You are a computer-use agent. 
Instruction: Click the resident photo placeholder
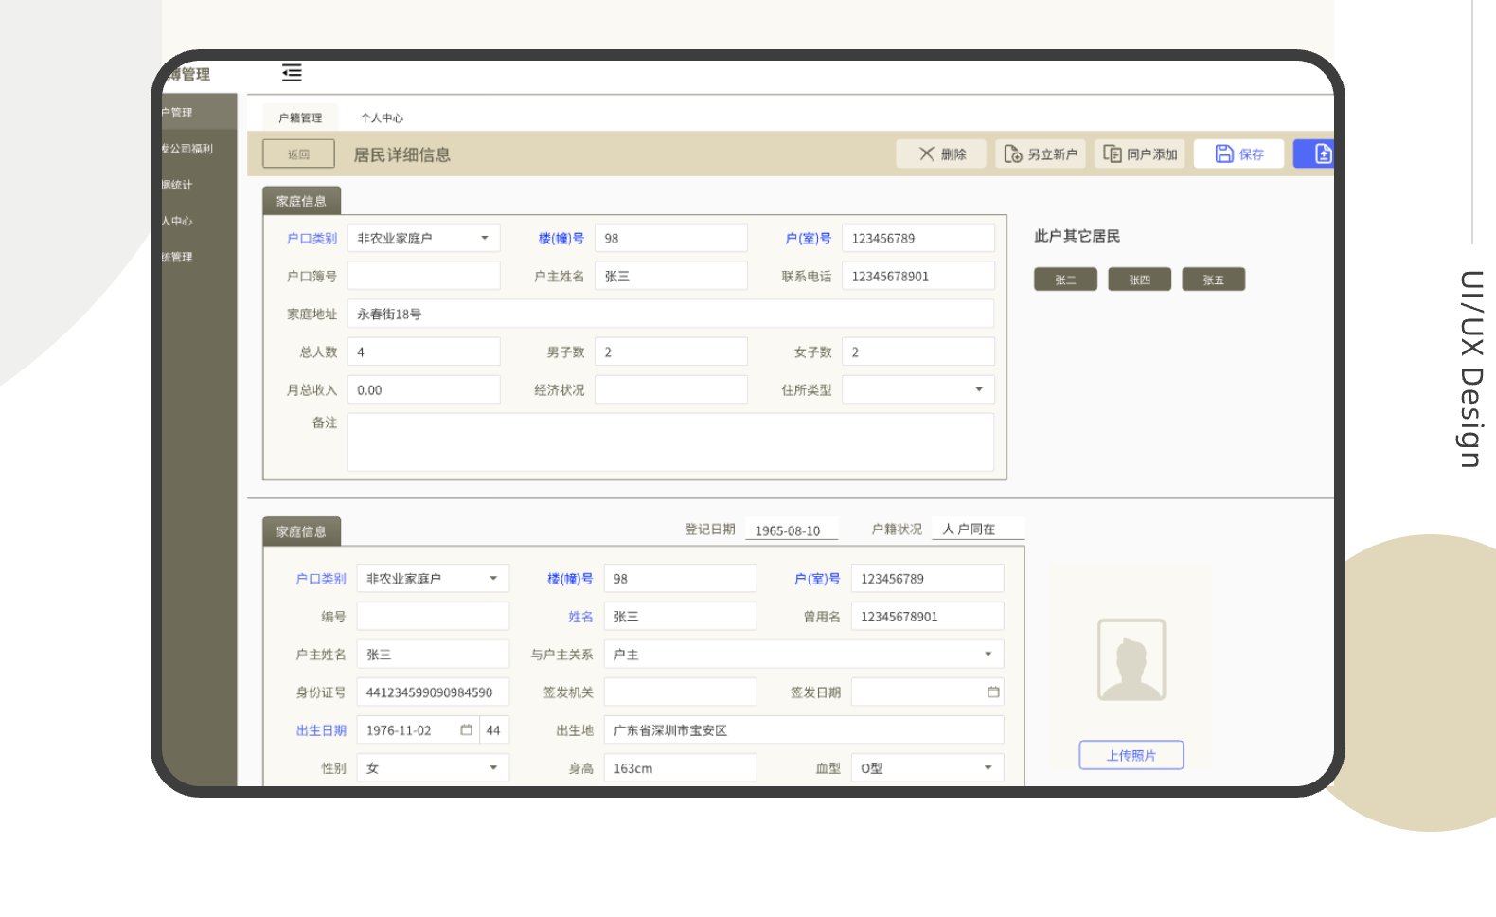tap(1131, 660)
